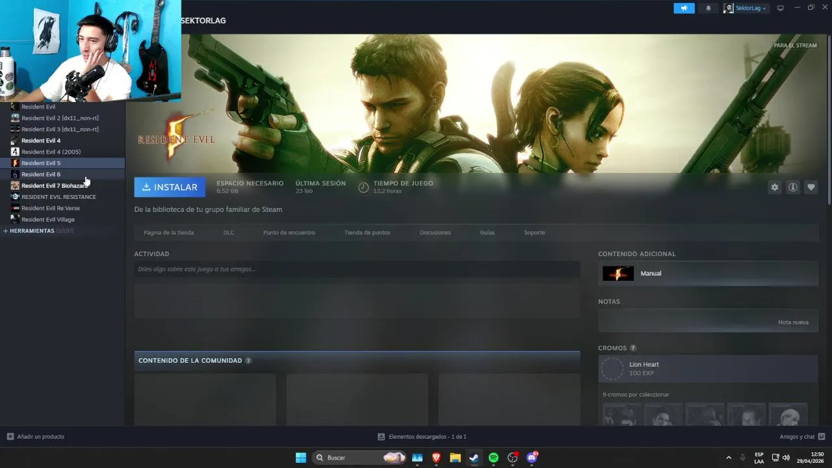Open the Página de la tienda tab
832x468 pixels.
tap(168, 233)
